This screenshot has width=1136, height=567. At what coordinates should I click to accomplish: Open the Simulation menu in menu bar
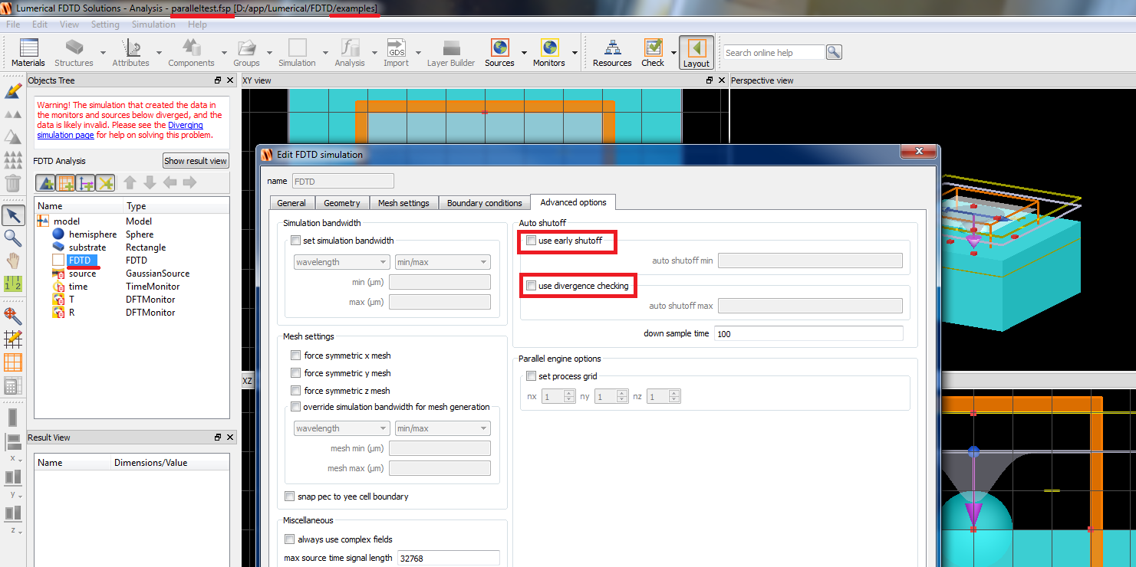click(153, 25)
